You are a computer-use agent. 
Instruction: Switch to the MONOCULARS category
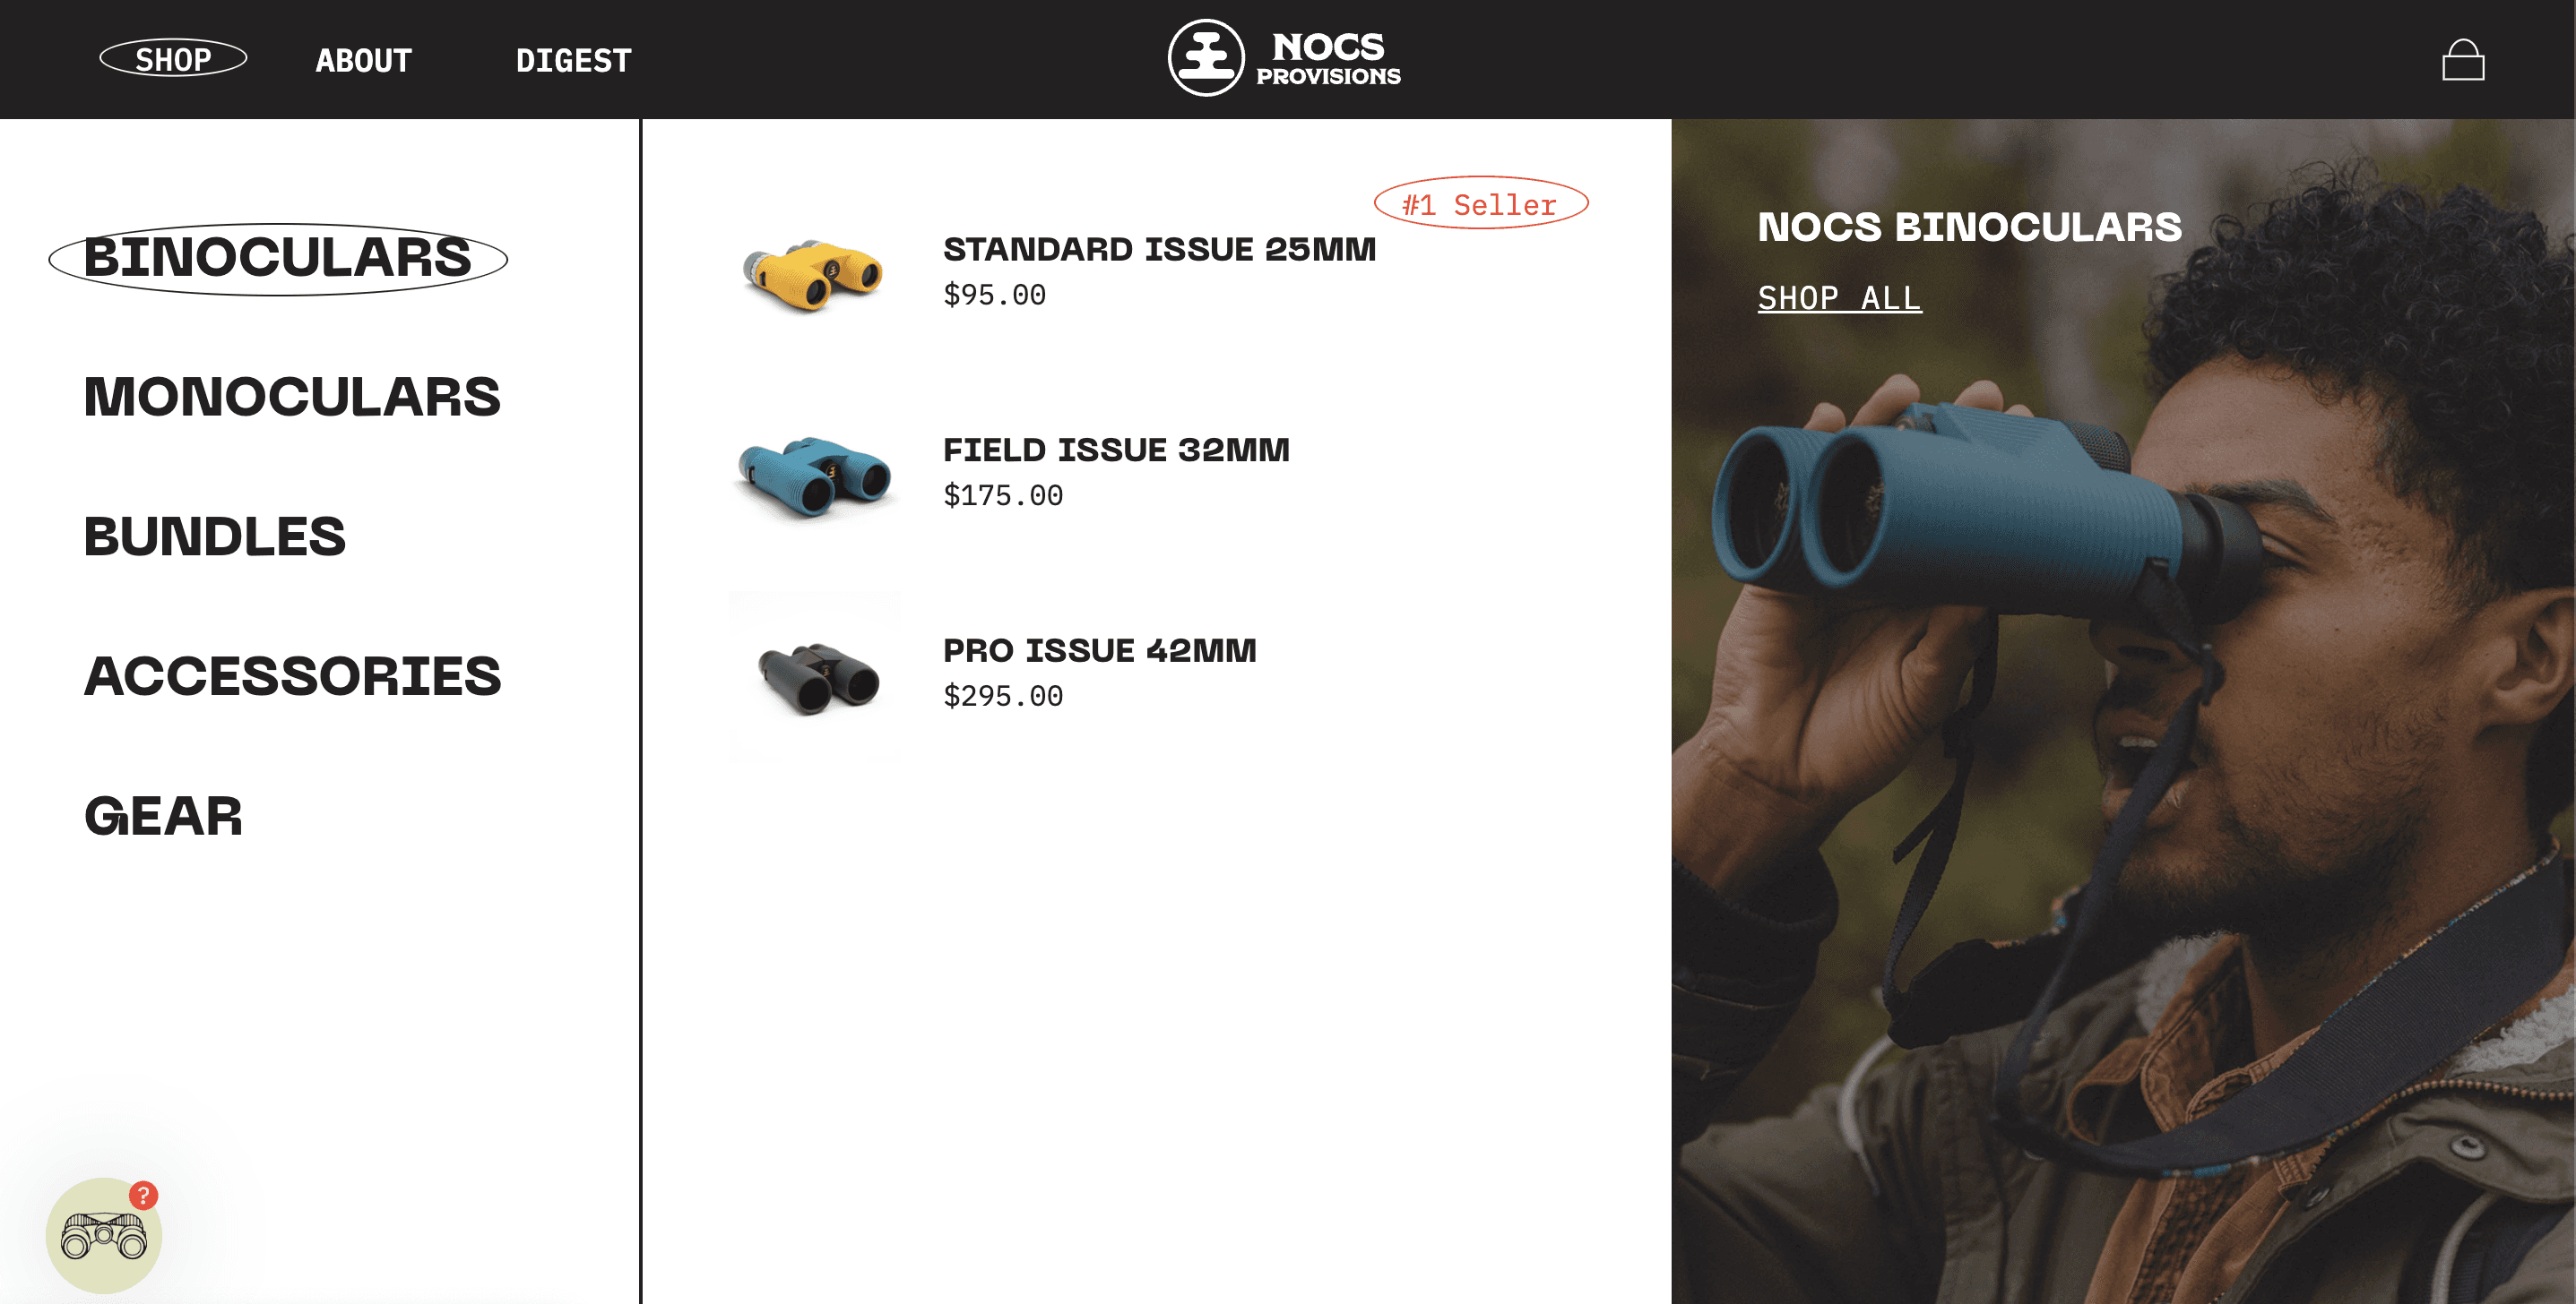click(x=292, y=397)
